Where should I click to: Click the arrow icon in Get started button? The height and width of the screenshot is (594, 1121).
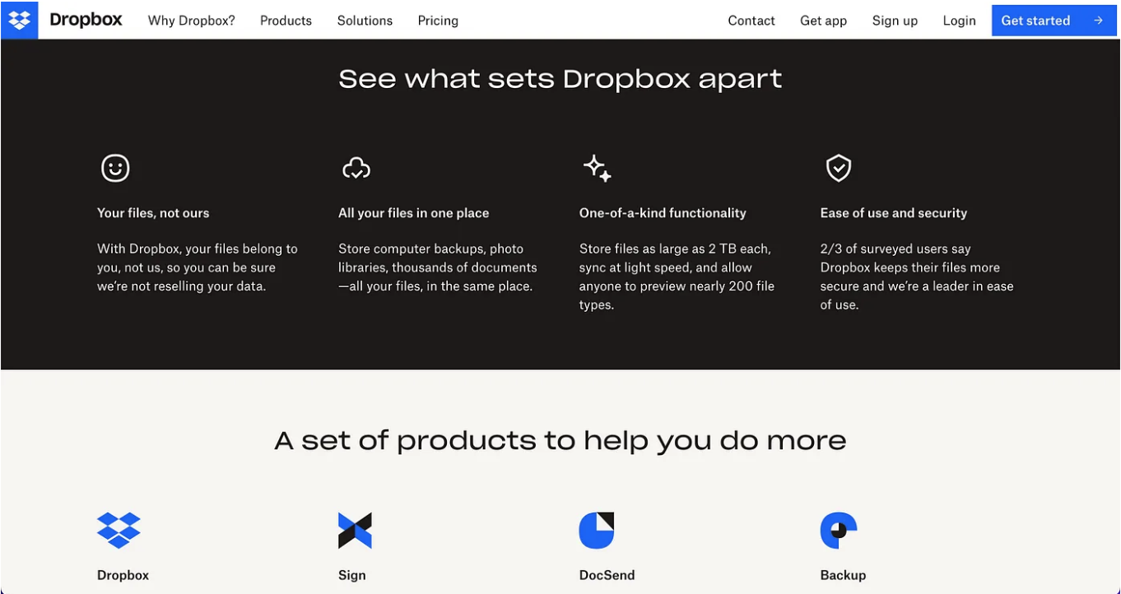click(1098, 21)
